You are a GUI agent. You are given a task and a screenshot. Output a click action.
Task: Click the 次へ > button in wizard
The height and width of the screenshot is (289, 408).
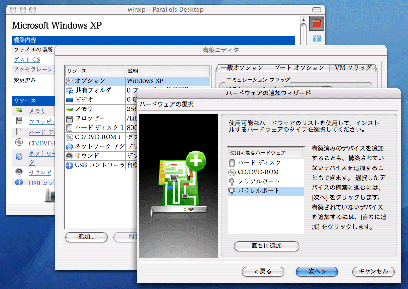317,272
